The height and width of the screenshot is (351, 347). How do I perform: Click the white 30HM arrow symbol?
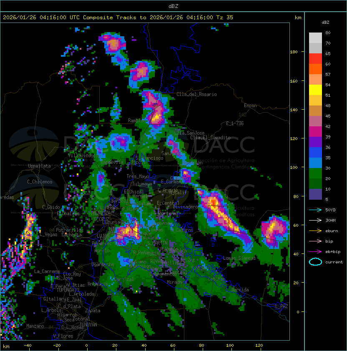[315, 220]
